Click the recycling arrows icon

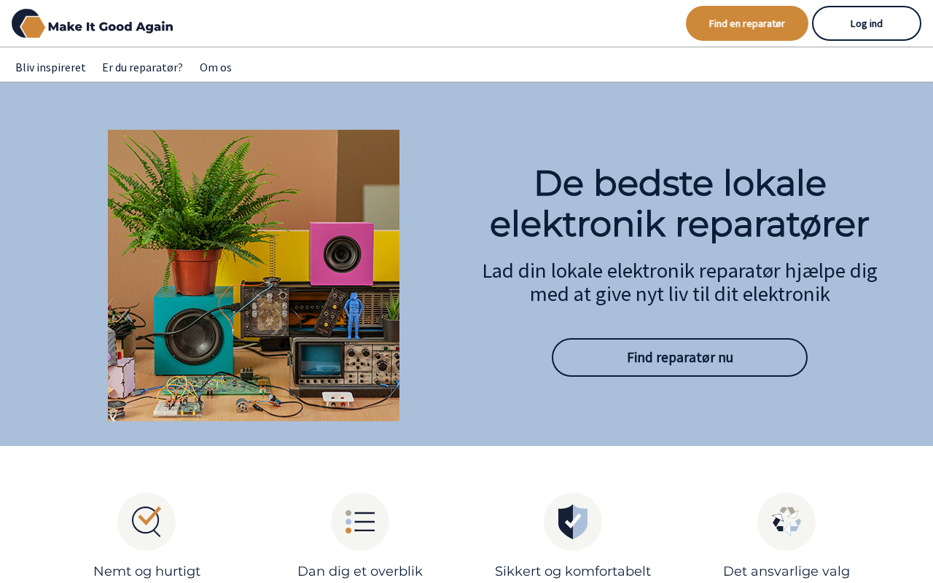pyautogui.click(x=786, y=522)
